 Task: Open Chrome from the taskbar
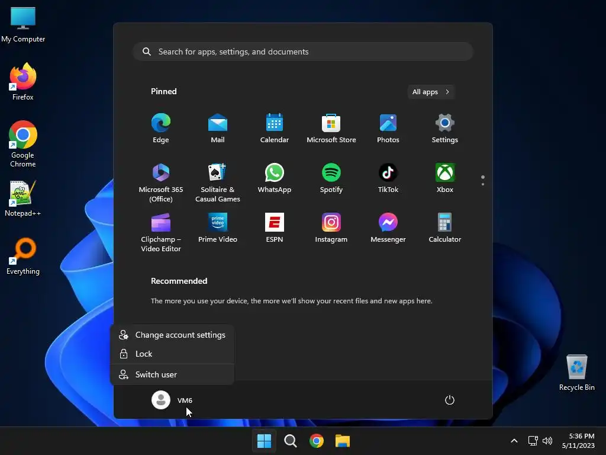tap(317, 441)
